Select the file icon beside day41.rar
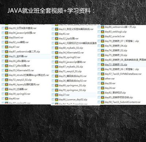The width and height of the screenshot is (146, 142). [57, 34]
